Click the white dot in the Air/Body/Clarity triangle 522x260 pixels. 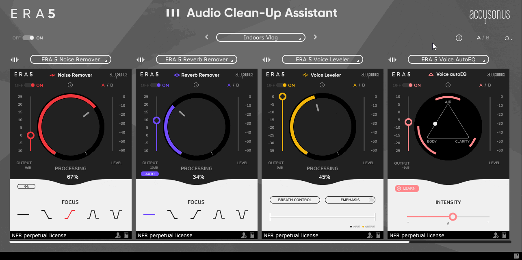pyautogui.click(x=435, y=123)
